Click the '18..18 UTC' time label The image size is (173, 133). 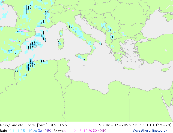tap(144, 125)
